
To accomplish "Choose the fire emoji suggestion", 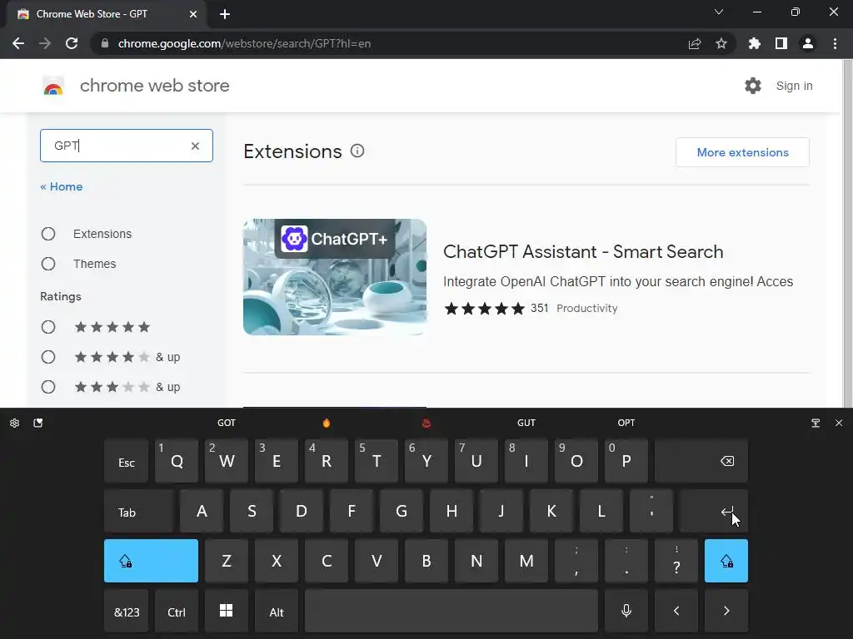I will tap(327, 423).
